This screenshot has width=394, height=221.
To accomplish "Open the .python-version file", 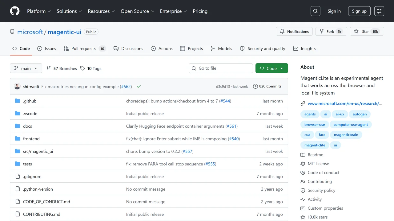I will pyautogui.click(x=38, y=189).
